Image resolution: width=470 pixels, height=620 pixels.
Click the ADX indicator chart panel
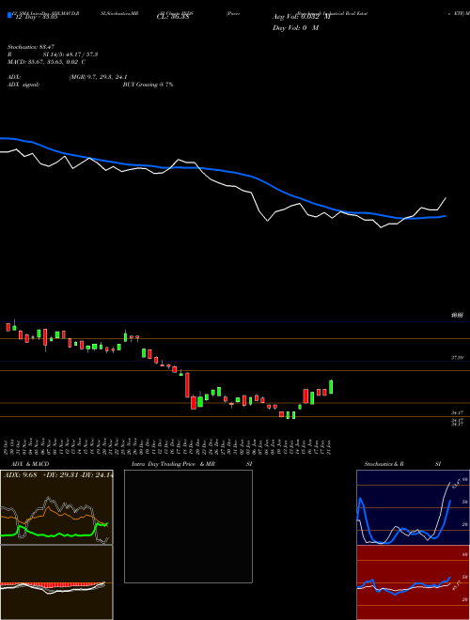[x=56, y=507]
